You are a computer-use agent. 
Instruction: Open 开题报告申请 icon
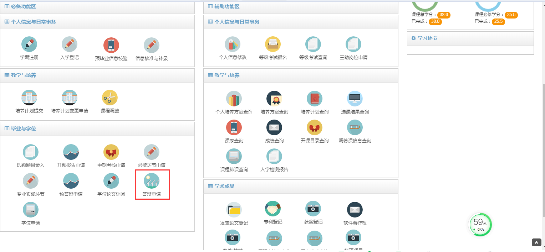[x=71, y=152]
